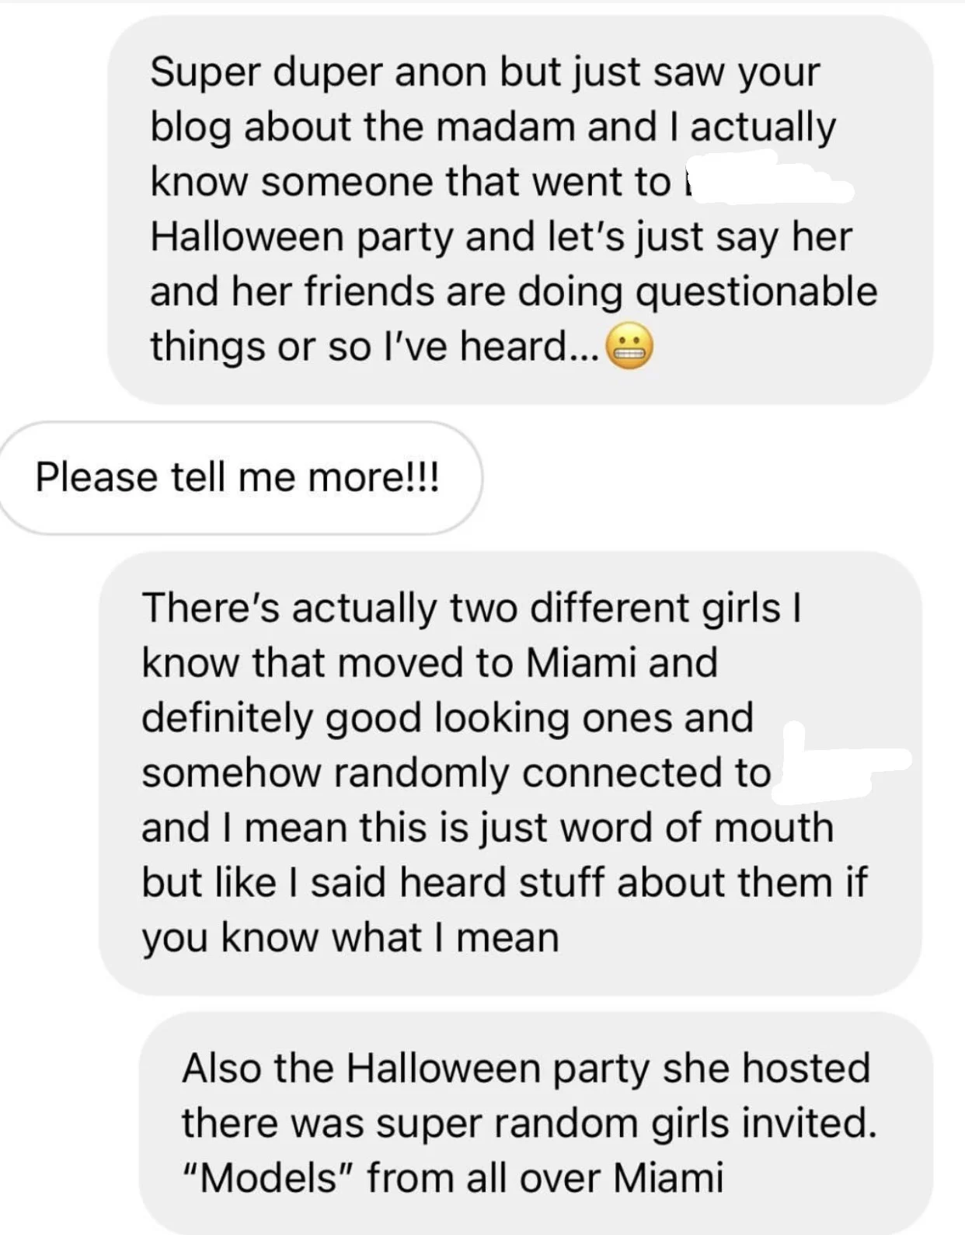Screen dimensions: 965x1235
Task: Tap the message starting "There's actually two different girls"
Action: tap(510, 773)
